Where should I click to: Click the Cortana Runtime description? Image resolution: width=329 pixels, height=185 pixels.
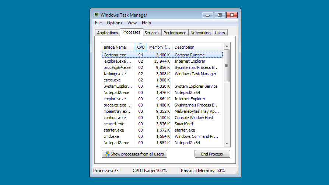(x=189, y=55)
